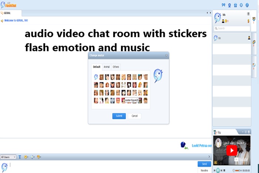
Task: Switch to the Animal avatar tab
Action: pyautogui.click(x=107, y=67)
